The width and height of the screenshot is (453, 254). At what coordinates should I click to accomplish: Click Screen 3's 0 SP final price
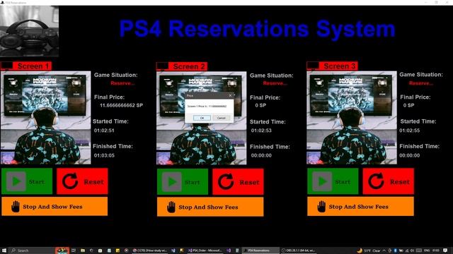[x=409, y=105]
